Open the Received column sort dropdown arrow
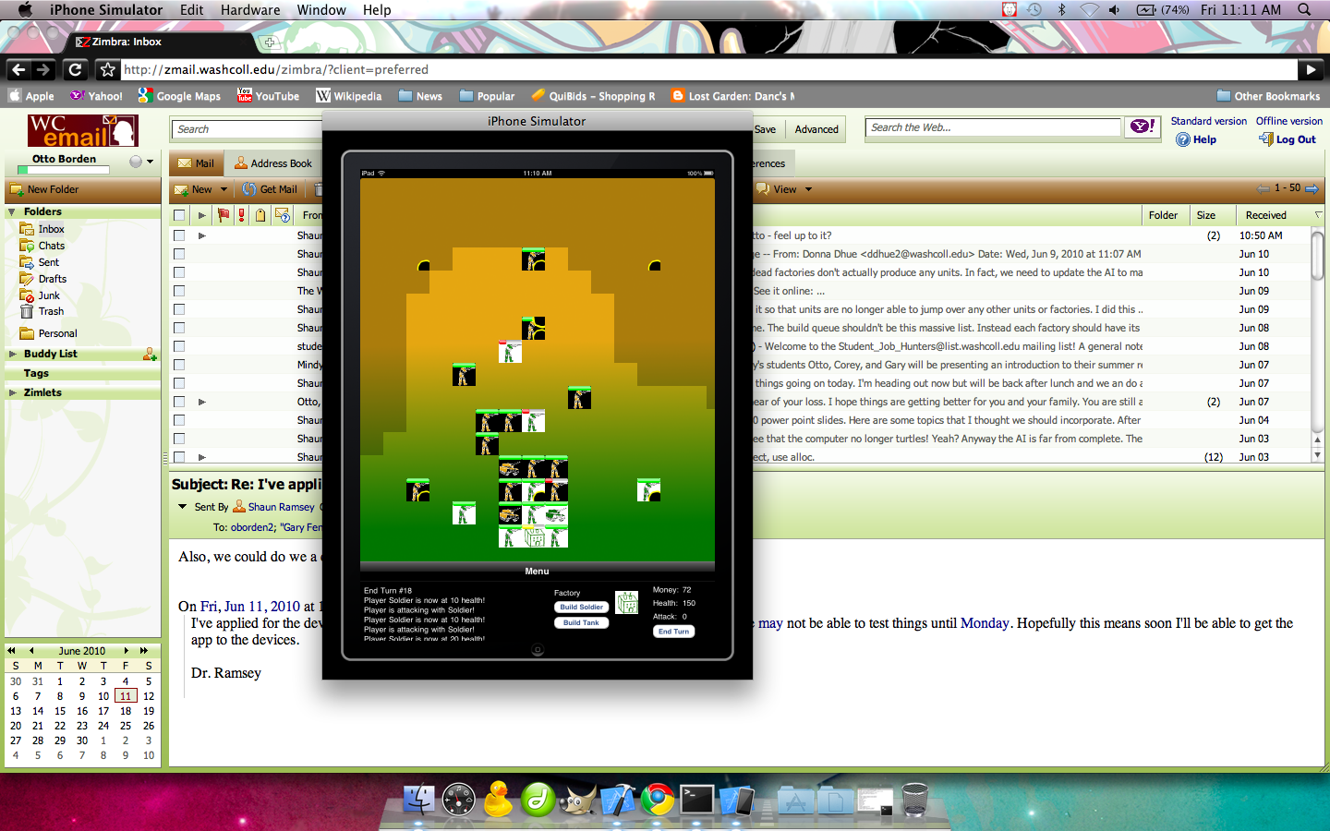This screenshot has width=1330, height=831. [x=1318, y=215]
